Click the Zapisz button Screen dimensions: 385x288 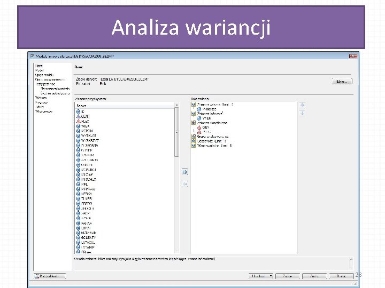point(288,276)
